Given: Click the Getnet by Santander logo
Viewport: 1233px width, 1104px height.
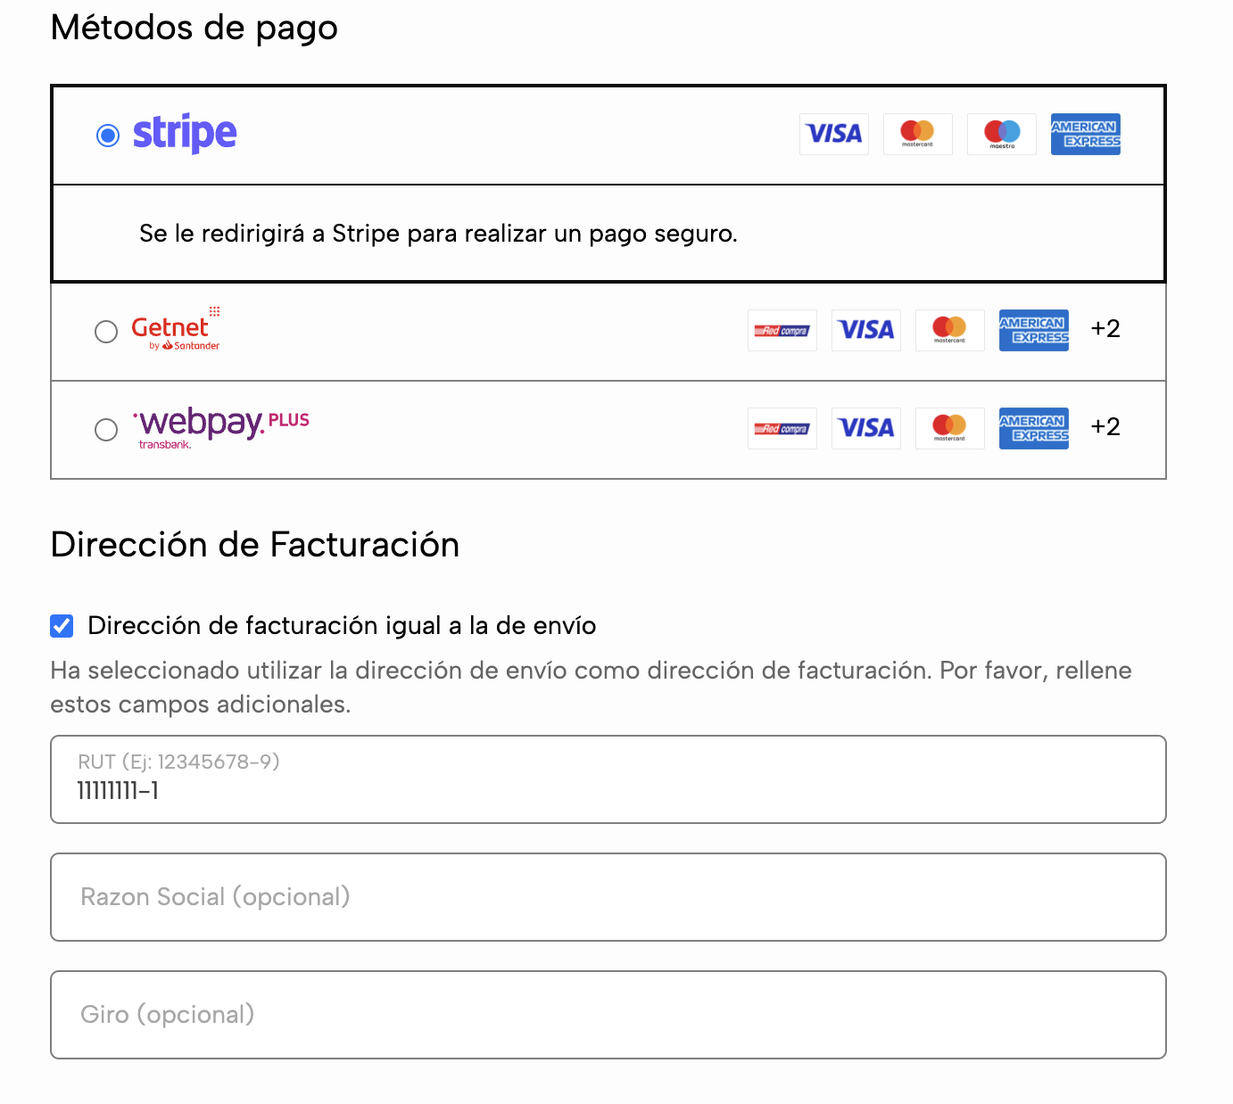Looking at the screenshot, I should (176, 329).
